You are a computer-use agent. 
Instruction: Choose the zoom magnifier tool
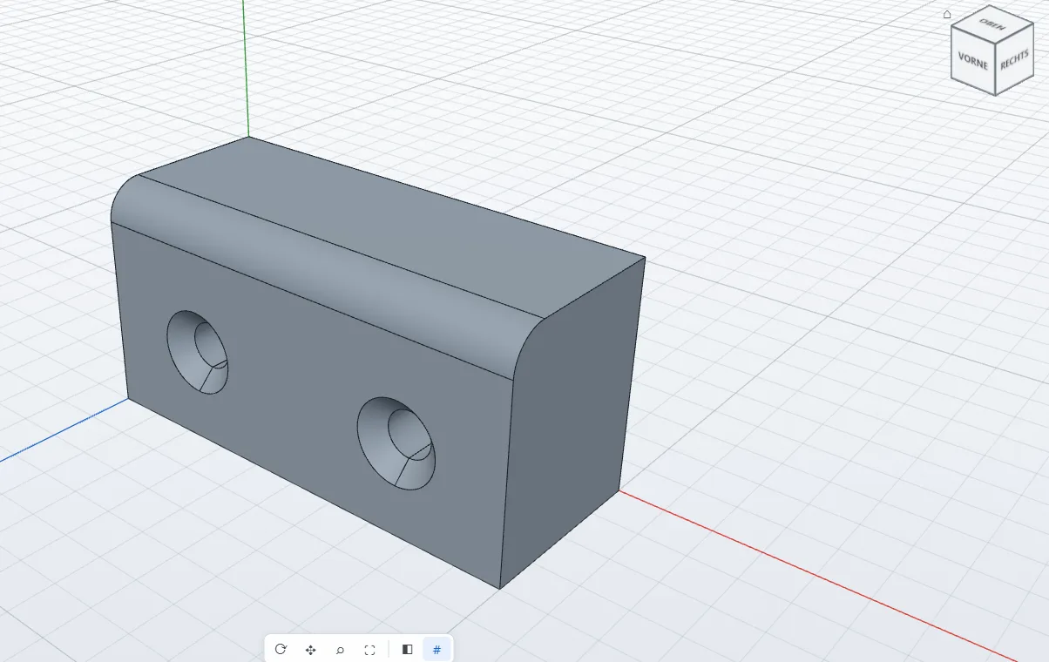[x=340, y=649]
